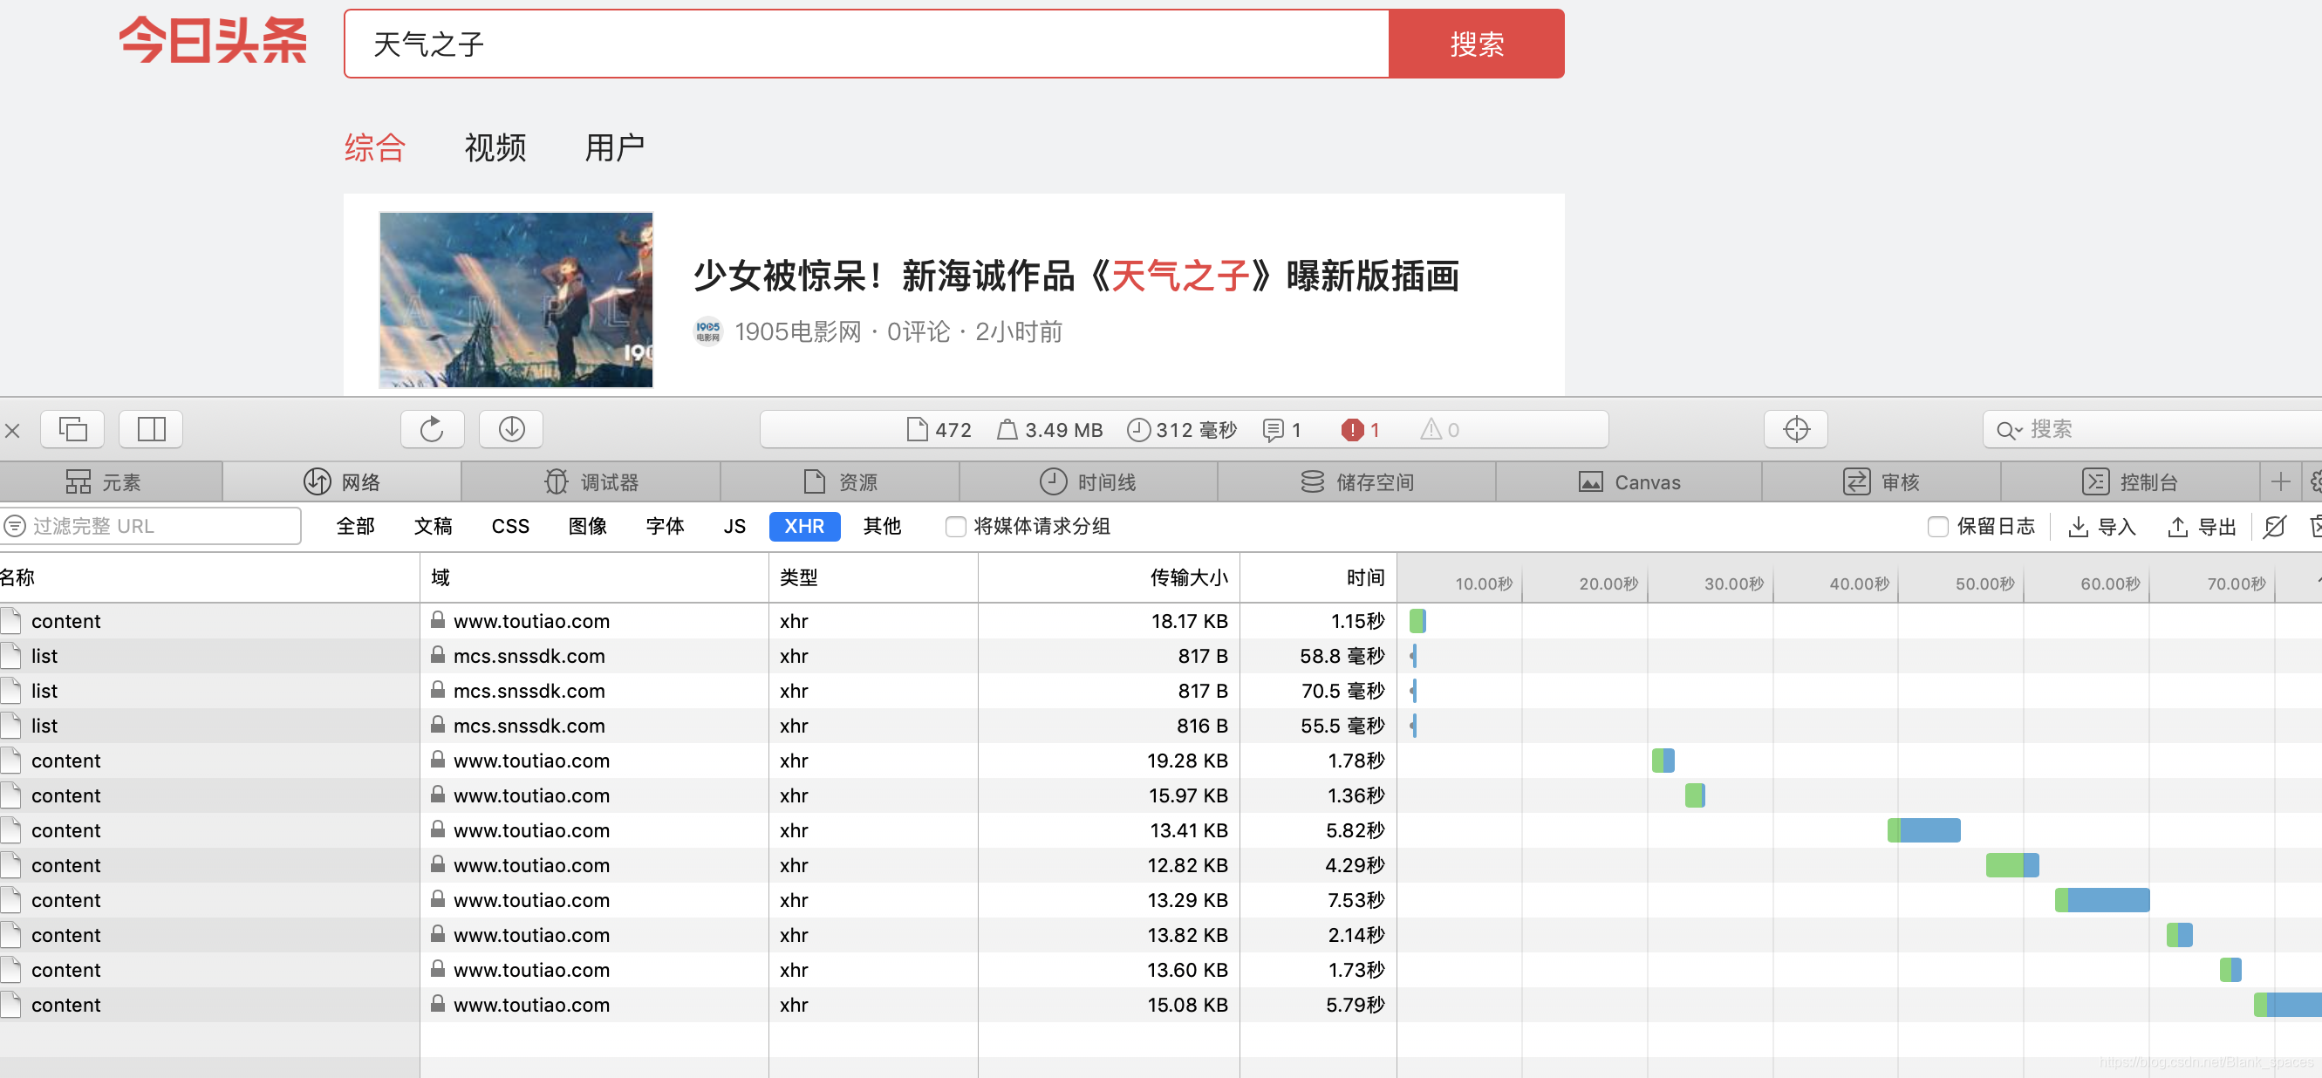
Task: Select the 文稿 filter
Action: tap(433, 527)
